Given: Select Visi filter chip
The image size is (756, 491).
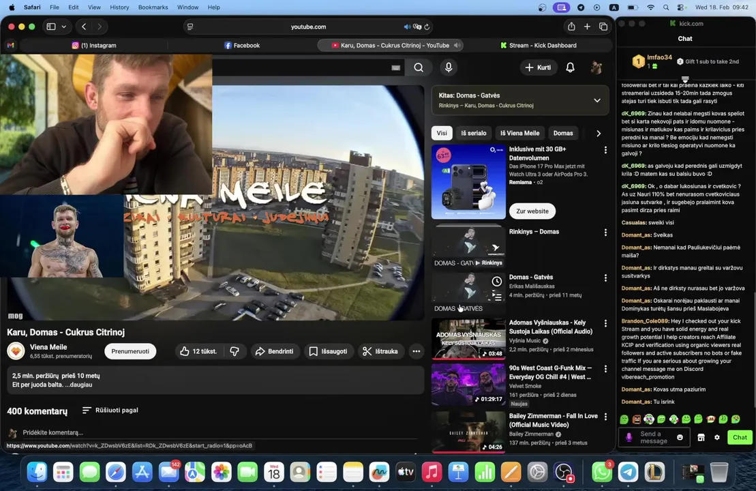Looking at the screenshot, I should [x=442, y=133].
